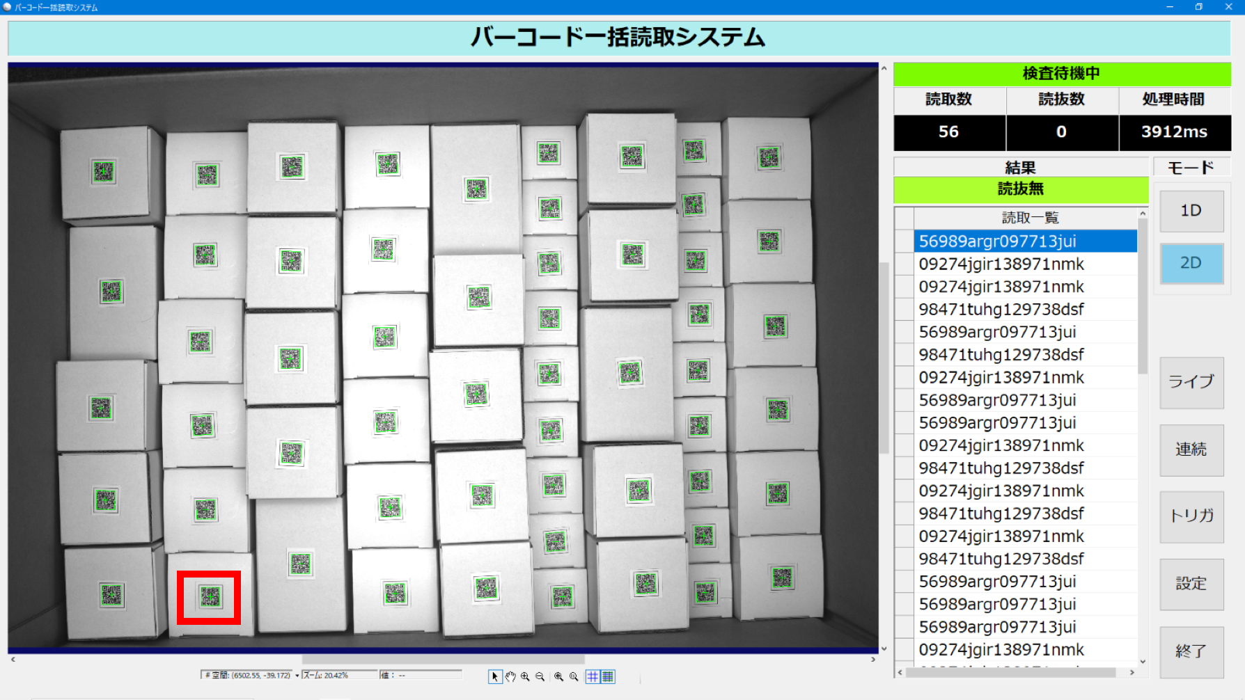The height and width of the screenshot is (700, 1245).
Task: Click the read count value 56
Action: pos(949,132)
